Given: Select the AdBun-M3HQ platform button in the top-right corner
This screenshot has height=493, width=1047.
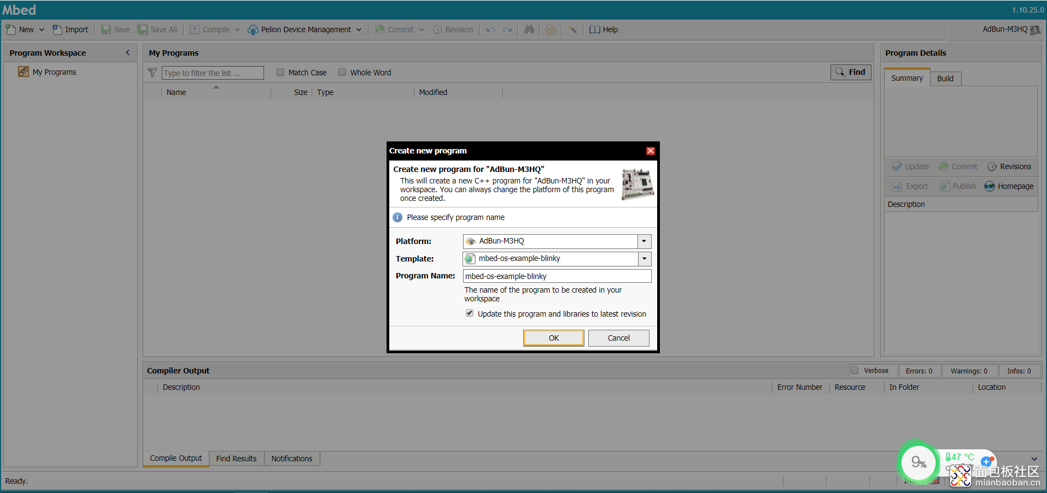Looking at the screenshot, I should [x=1011, y=29].
